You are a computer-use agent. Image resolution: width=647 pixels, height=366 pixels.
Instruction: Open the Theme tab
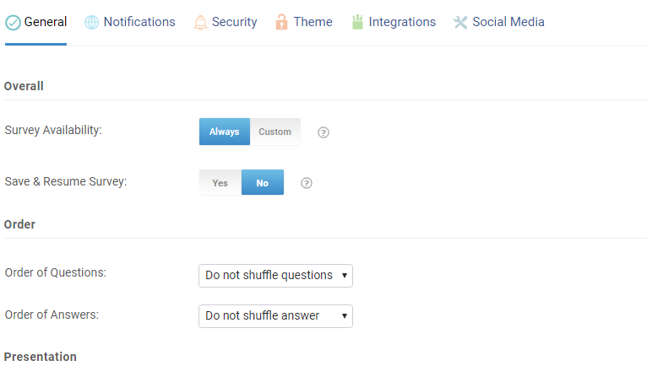pos(313,23)
